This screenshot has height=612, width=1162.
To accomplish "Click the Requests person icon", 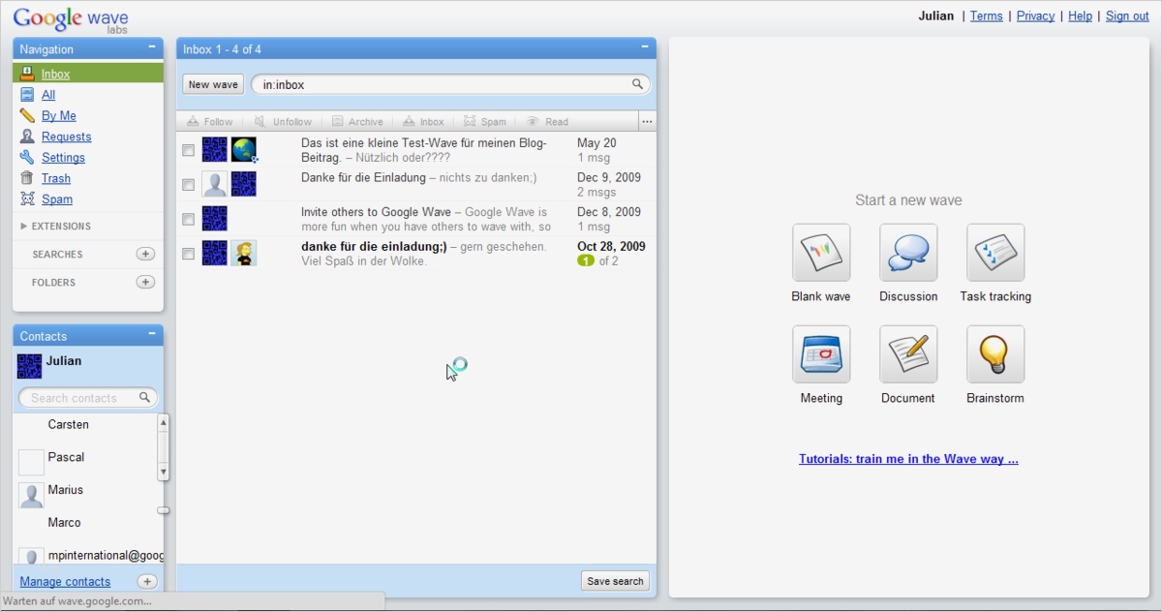I will [x=27, y=137].
